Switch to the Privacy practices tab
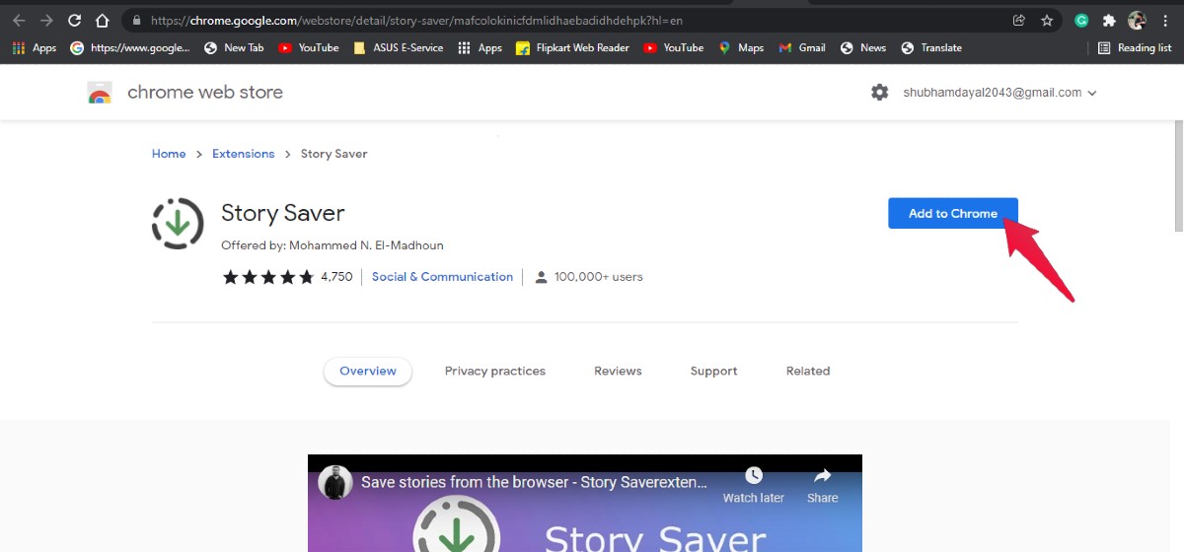1184x552 pixels. (495, 372)
